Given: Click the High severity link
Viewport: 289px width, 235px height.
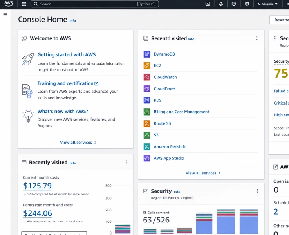Looking at the screenshot, I should (x=281, y=115).
